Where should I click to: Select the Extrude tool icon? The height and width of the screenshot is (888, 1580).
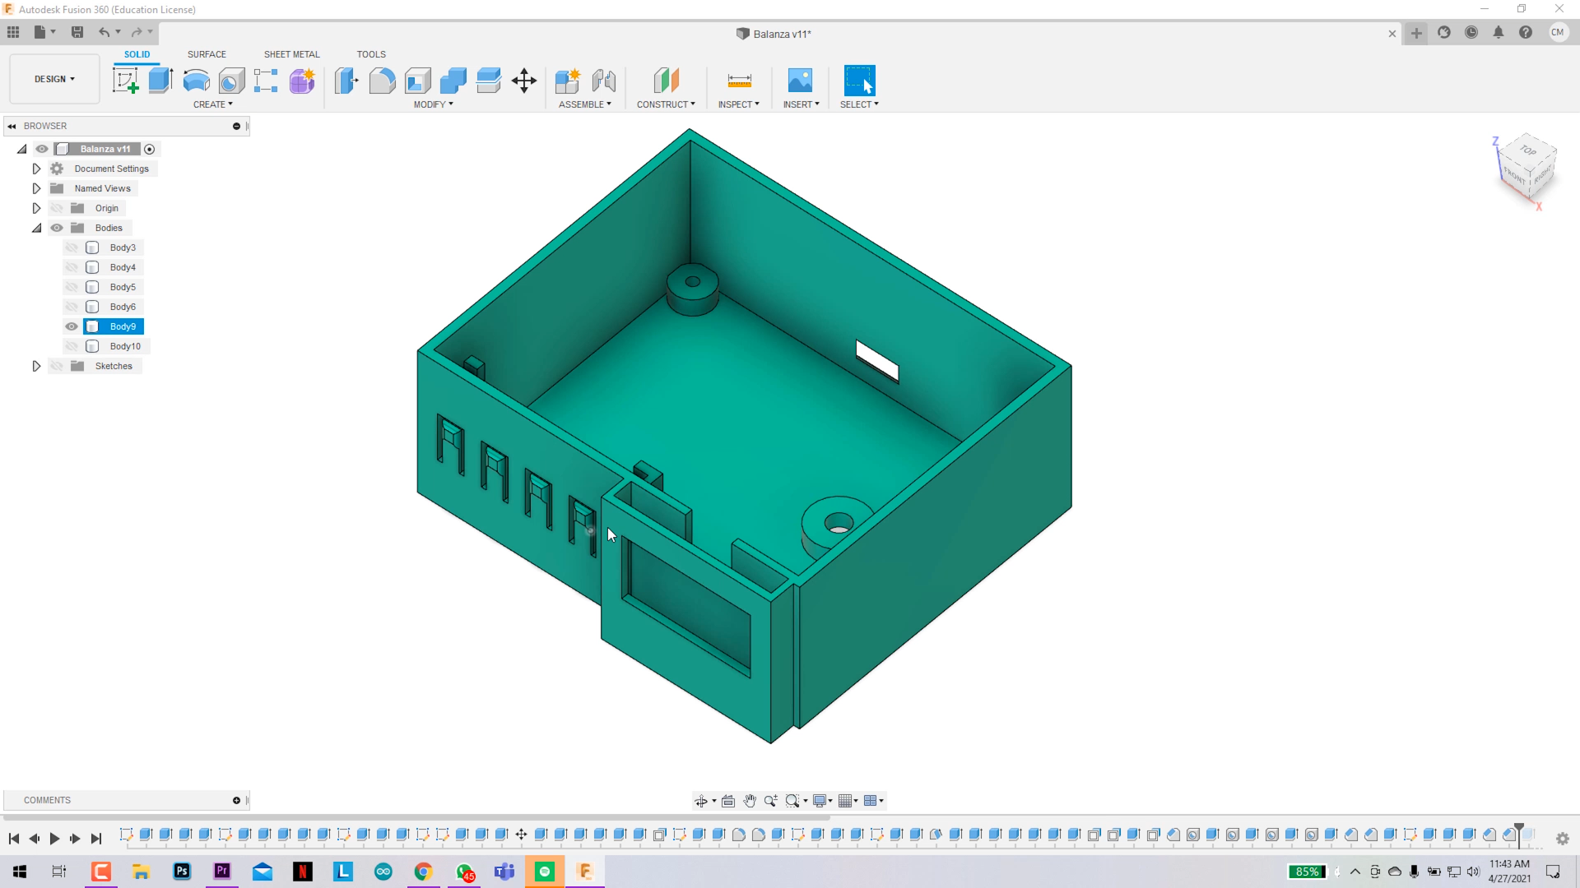[160, 81]
